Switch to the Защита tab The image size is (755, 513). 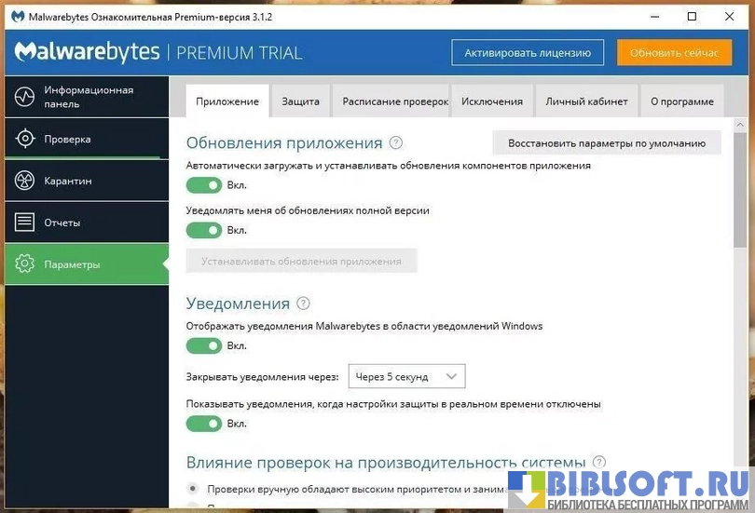click(x=300, y=101)
